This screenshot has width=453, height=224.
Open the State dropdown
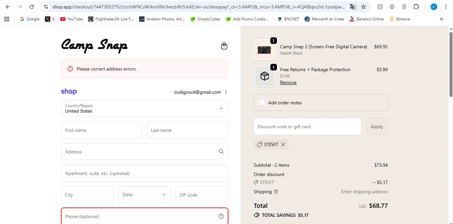[x=144, y=195]
